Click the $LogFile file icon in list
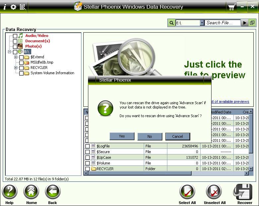Viewport: 259px width, 206px height. point(93,146)
